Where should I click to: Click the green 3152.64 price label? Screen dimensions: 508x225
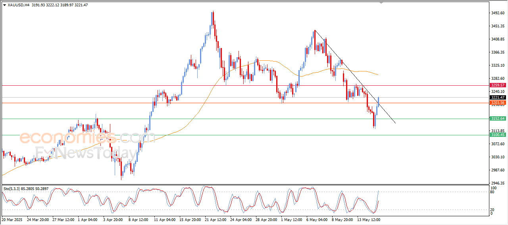pyautogui.click(x=497, y=119)
